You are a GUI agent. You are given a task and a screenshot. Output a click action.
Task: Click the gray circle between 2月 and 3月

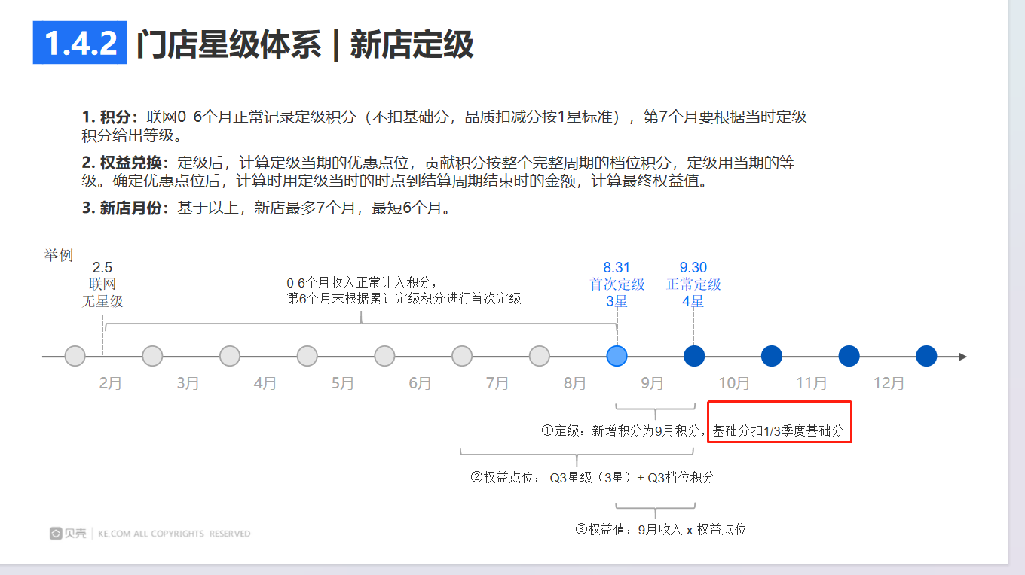[152, 356]
